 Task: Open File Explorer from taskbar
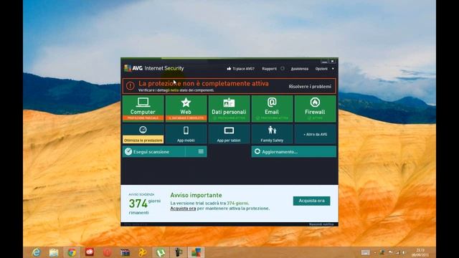54,252
